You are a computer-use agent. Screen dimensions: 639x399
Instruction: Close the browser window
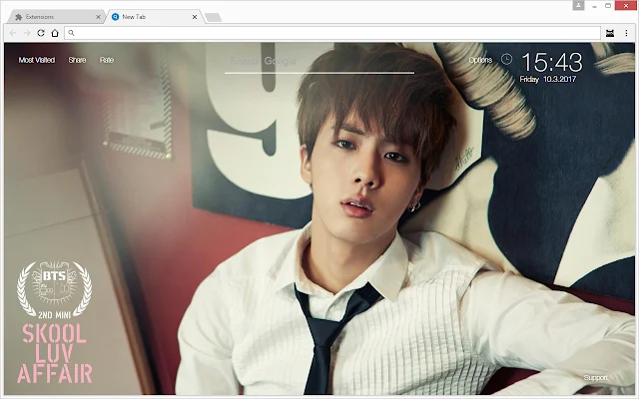tap(626, 6)
